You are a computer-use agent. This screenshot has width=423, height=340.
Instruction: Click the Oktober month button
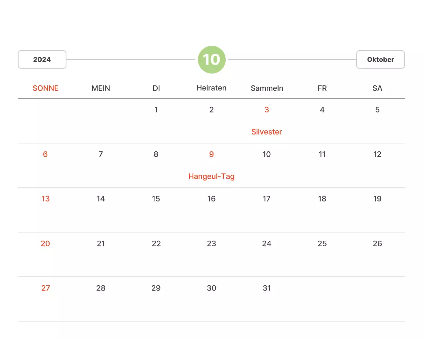point(380,59)
